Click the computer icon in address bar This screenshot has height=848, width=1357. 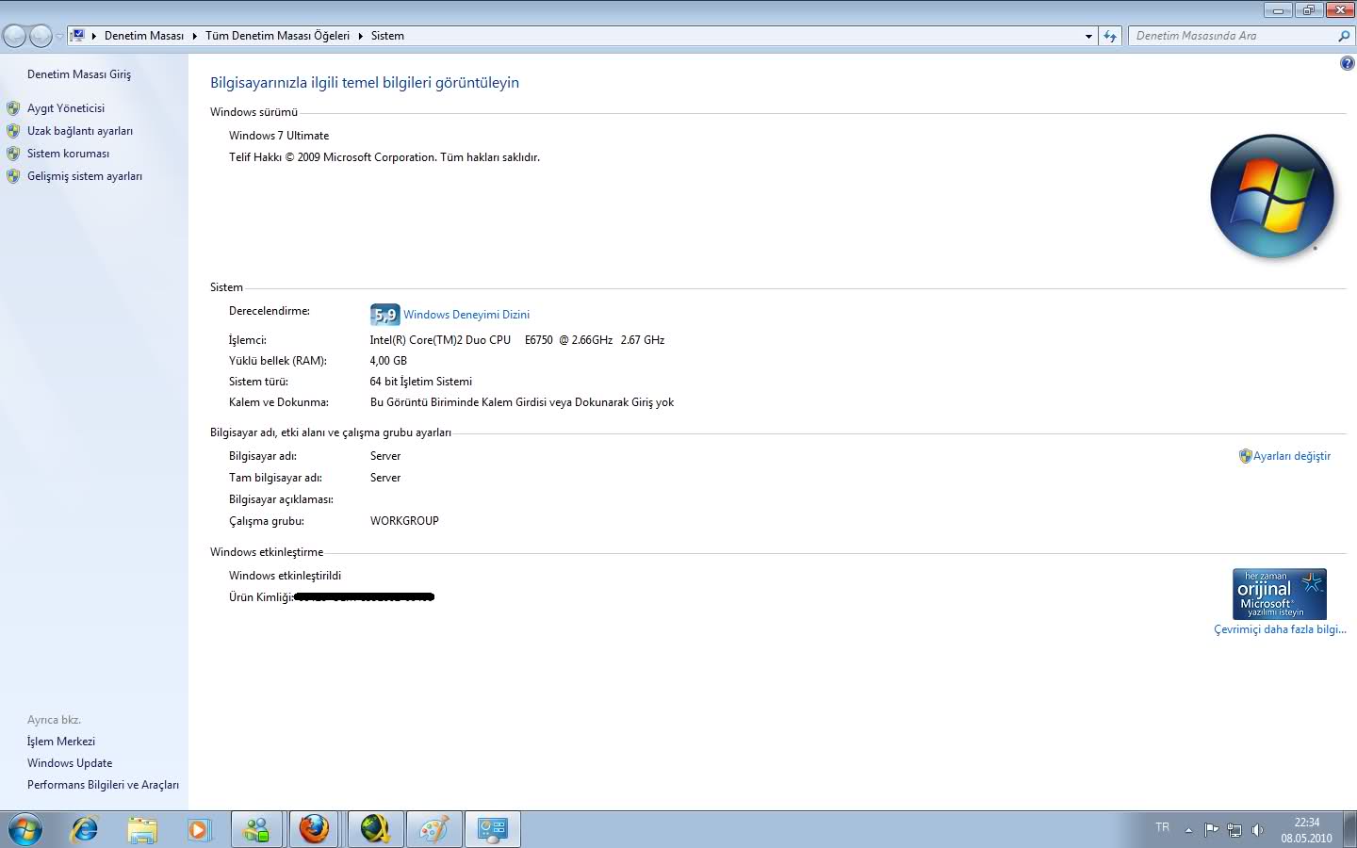click(x=78, y=36)
